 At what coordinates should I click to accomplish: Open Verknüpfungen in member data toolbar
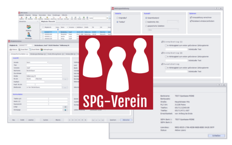coord(47,49)
